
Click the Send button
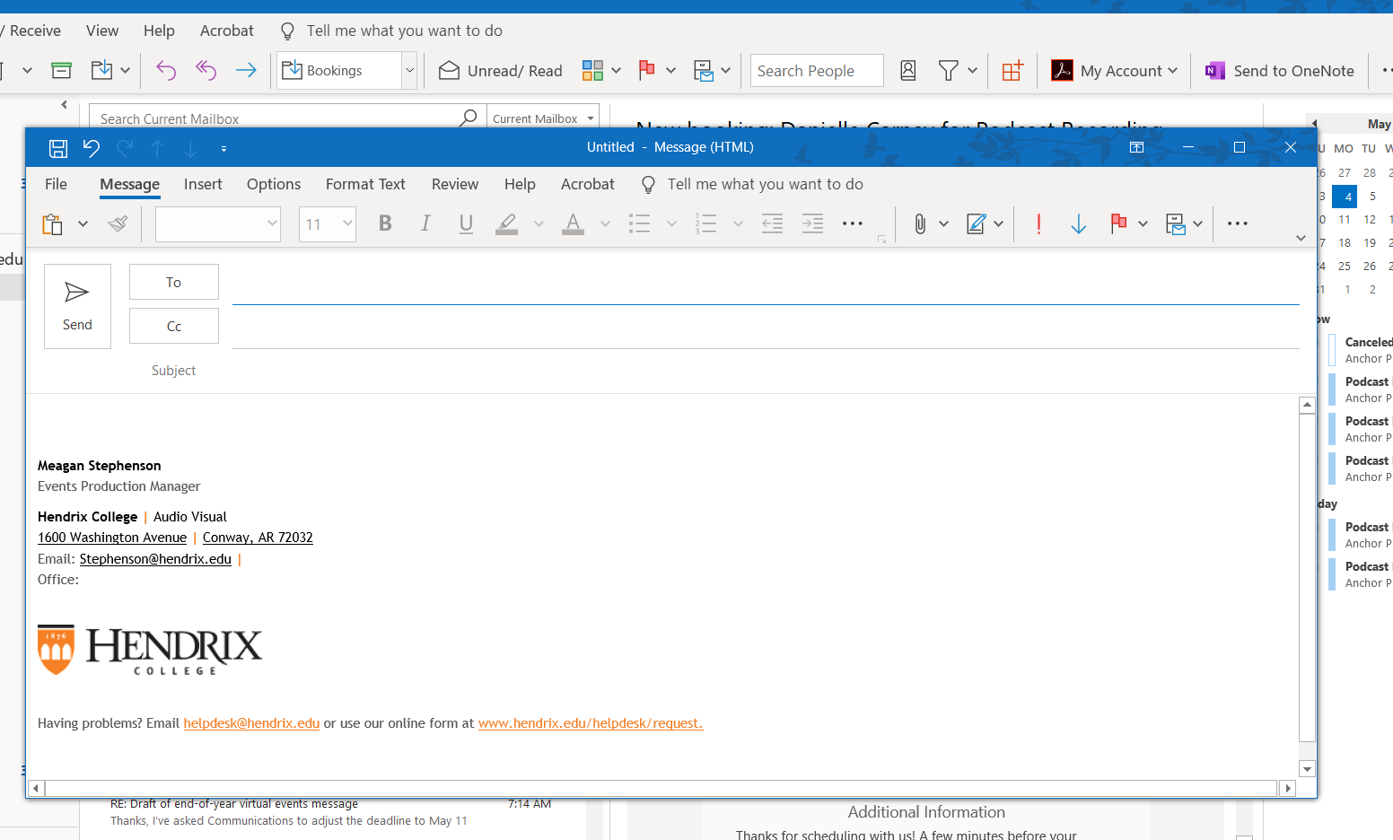[x=77, y=306]
